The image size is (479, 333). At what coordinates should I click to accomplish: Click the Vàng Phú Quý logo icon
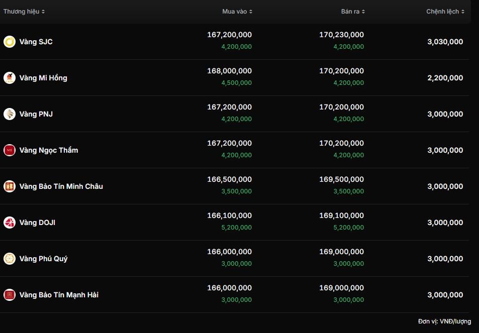point(10,259)
